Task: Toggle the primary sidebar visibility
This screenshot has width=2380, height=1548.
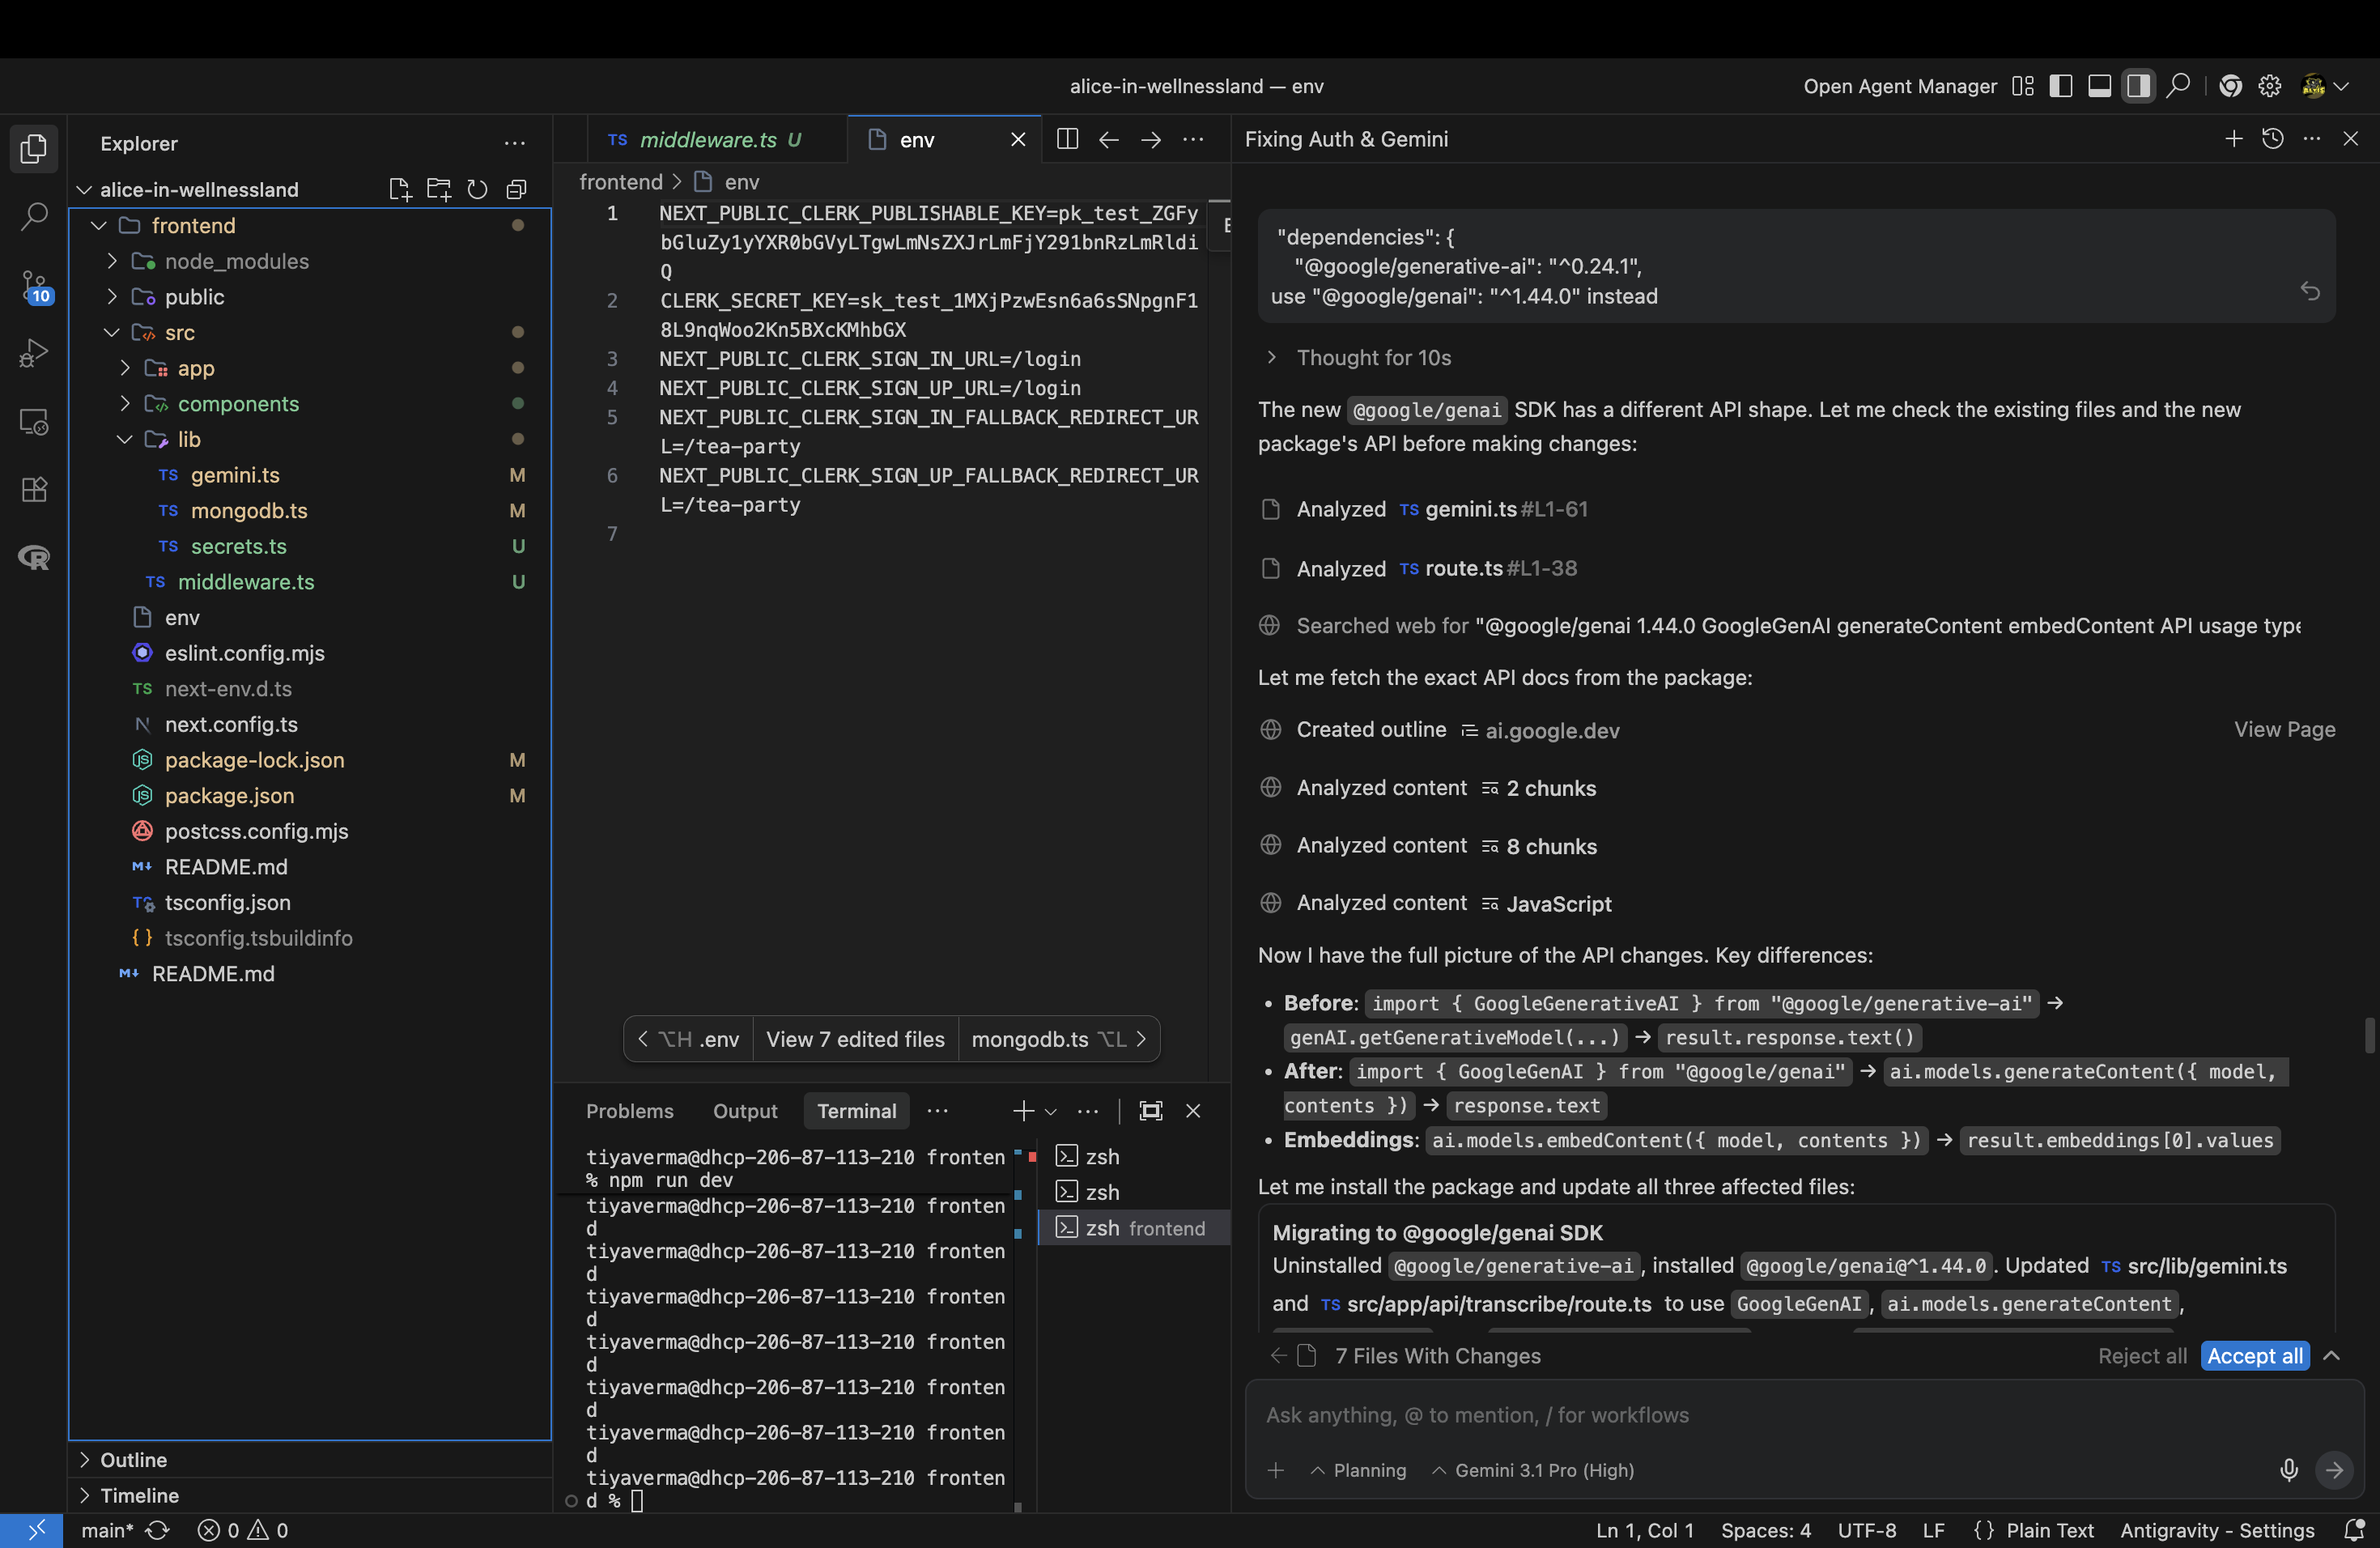Action: point(2060,86)
